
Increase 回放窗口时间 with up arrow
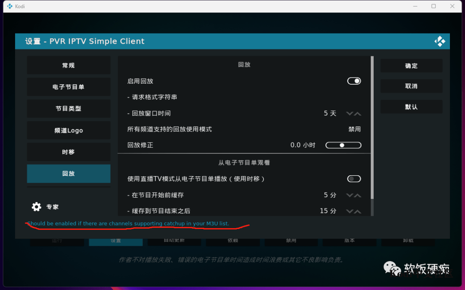point(357,113)
